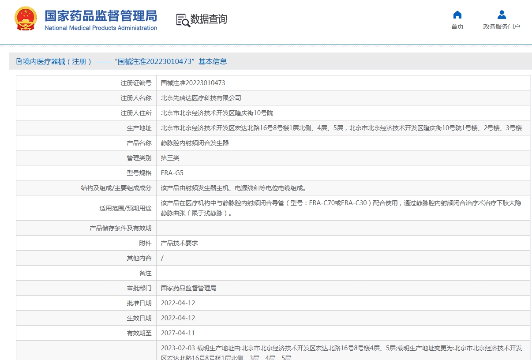The width and height of the screenshot is (532, 360).
Task: Click model spec ERA-G5 value
Action: [x=172, y=173]
